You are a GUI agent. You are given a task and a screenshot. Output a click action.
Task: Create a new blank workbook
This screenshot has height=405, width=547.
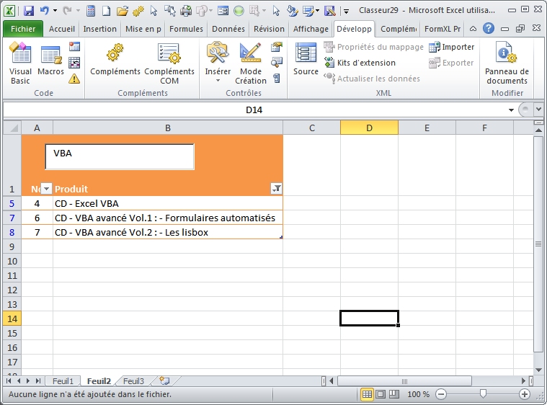(x=106, y=11)
